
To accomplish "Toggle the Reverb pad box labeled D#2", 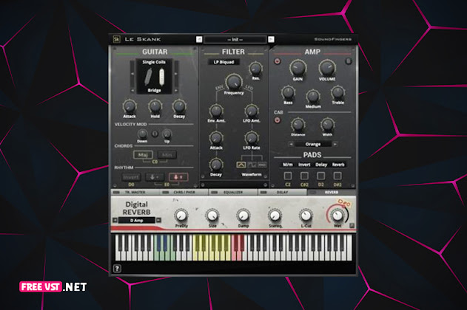I will pyautogui.click(x=337, y=176).
